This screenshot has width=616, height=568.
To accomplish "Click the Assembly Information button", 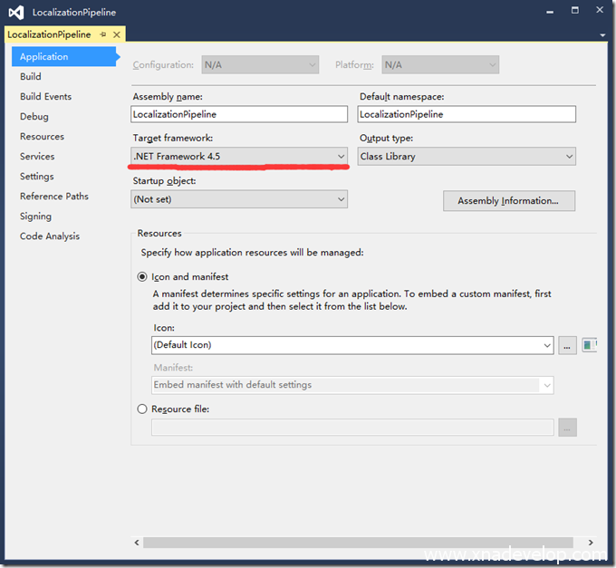I will 508,201.
